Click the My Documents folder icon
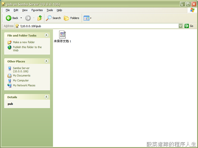Screen dimensions: 198x148 click(9, 76)
